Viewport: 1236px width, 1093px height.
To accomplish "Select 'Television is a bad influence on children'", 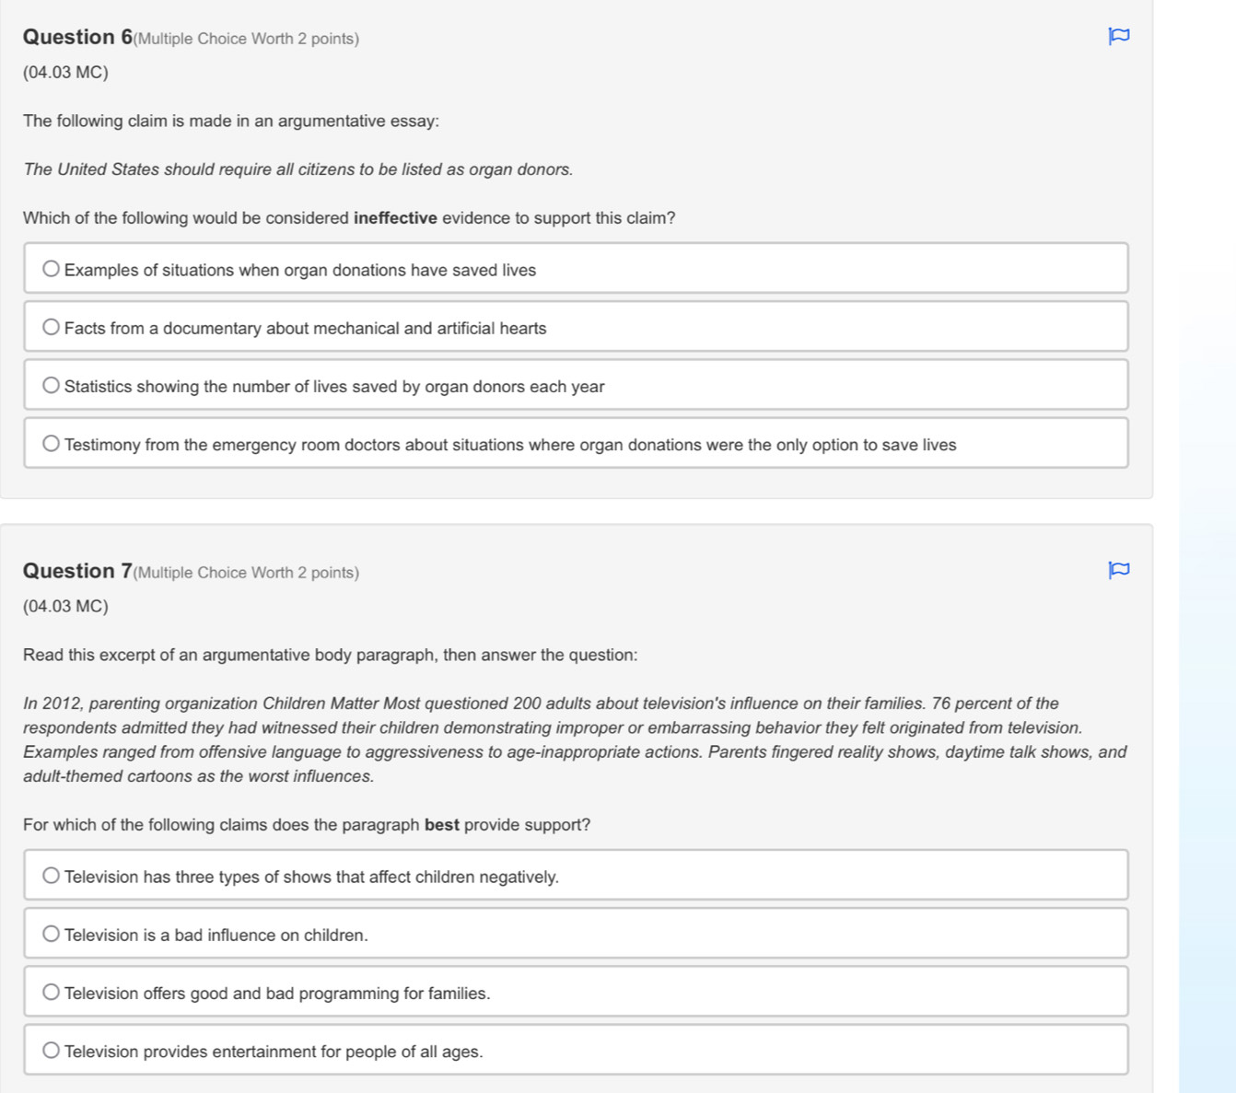I will click(52, 934).
